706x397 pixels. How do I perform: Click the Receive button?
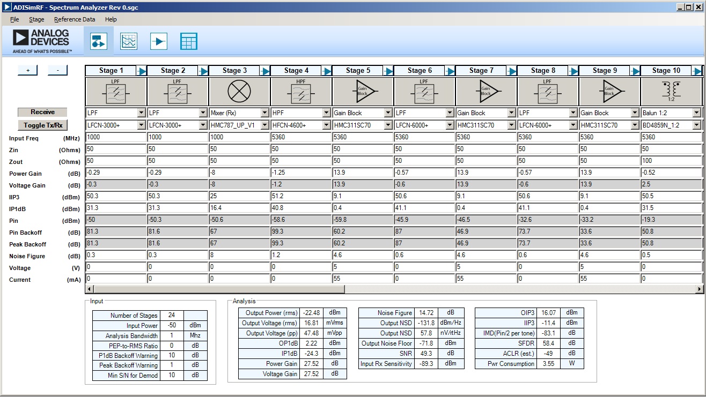[x=42, y=112]
